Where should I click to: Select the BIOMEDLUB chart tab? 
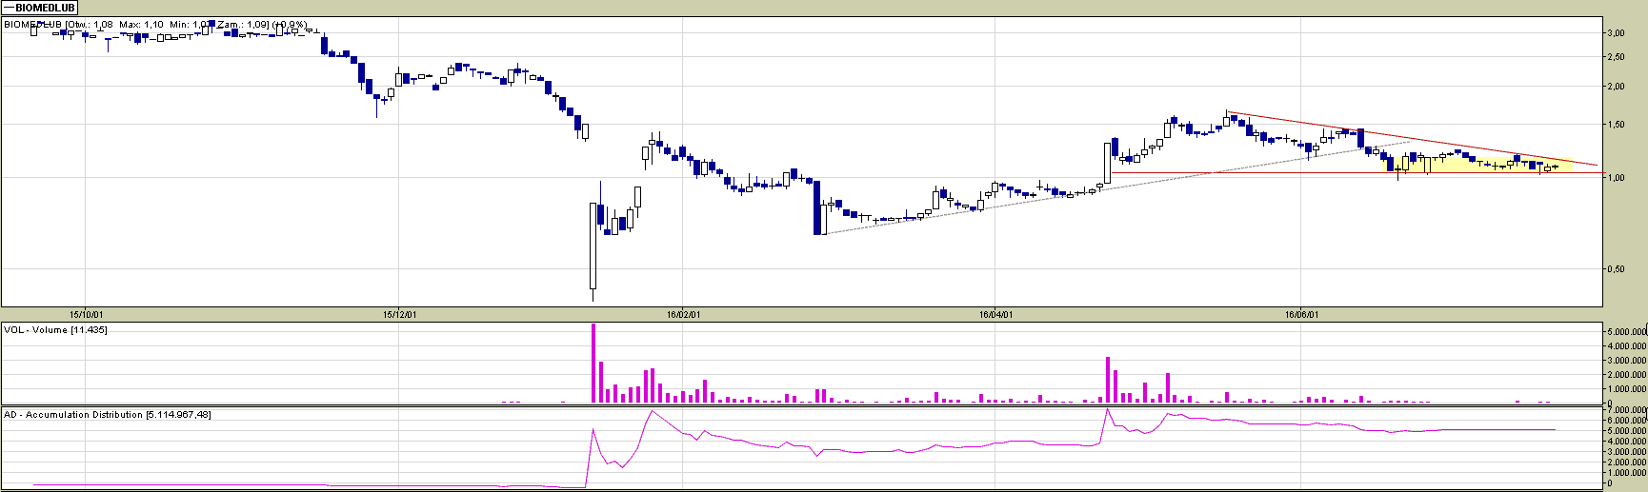pos(44,8)
